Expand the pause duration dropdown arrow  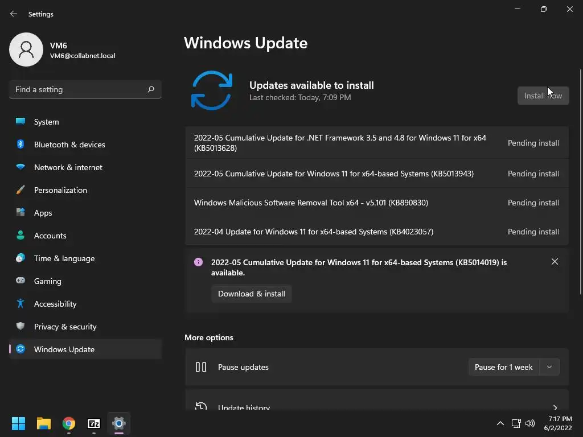click(x=549, y=367)
